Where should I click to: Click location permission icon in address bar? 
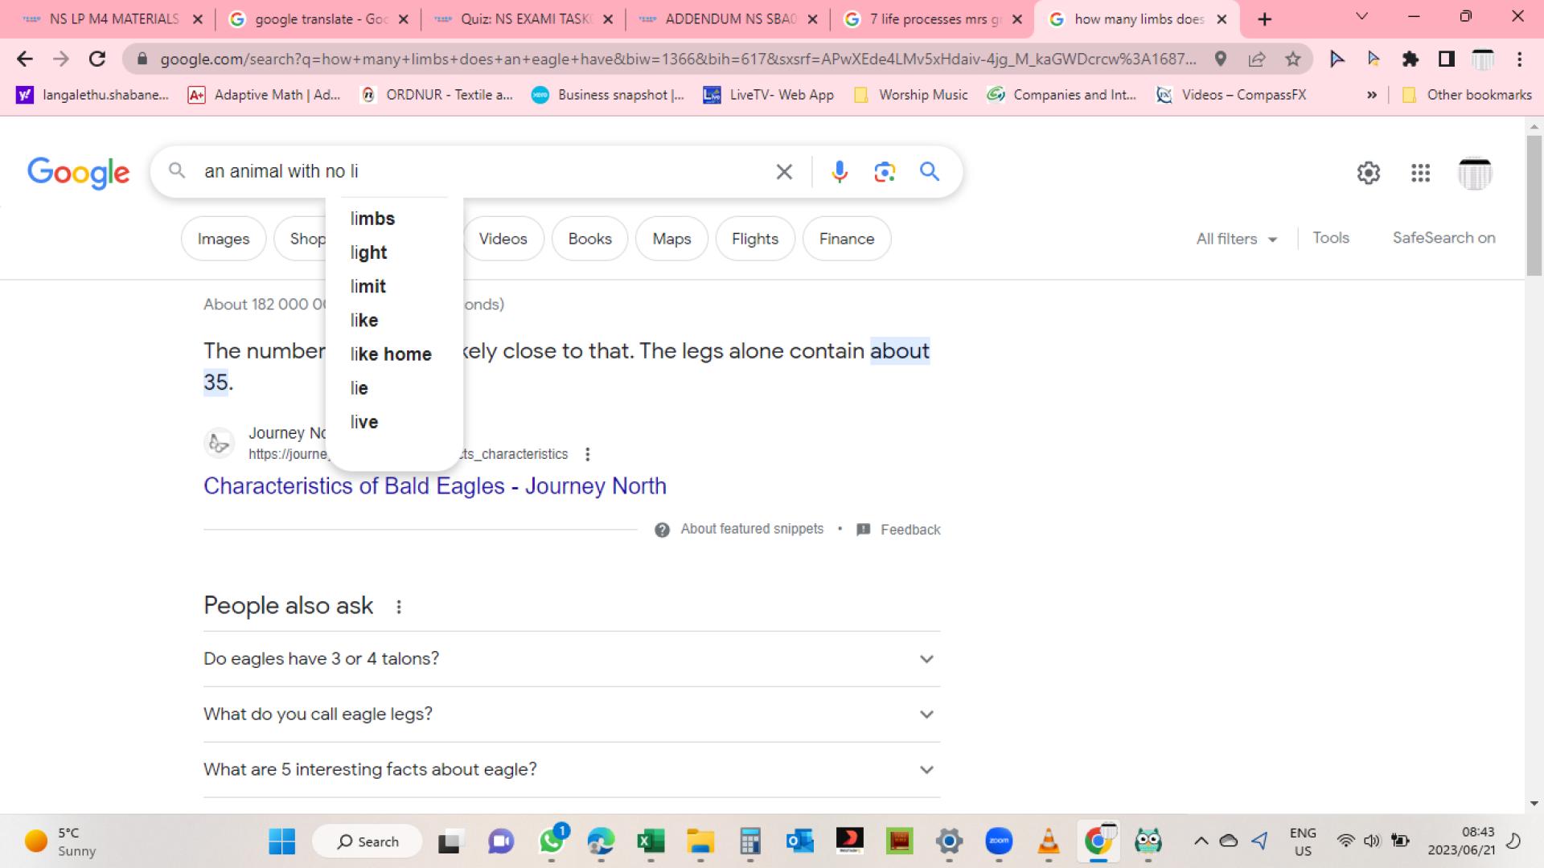(1221, 59)
